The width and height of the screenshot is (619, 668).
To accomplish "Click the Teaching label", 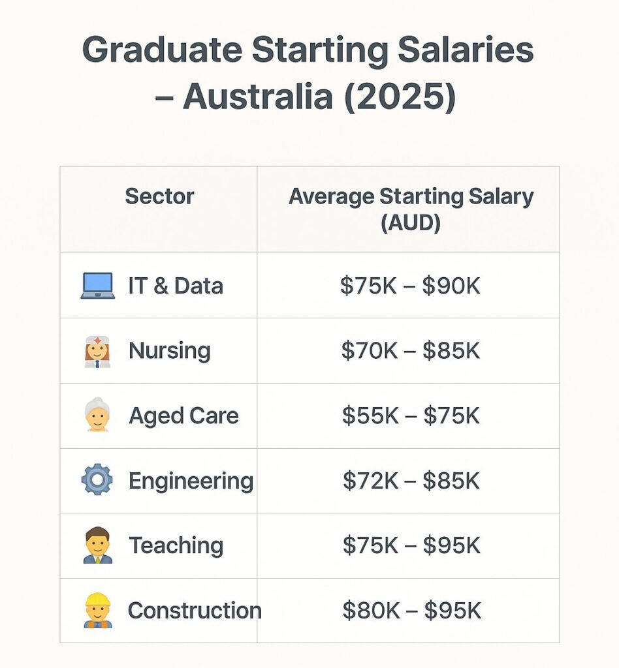I will point(176,546).
